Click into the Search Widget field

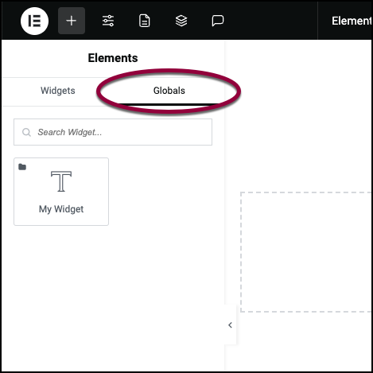click(113, 132)
